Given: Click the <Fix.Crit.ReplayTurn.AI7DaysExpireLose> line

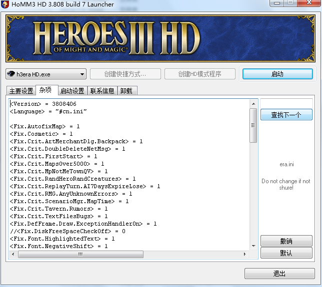Looking at the screenshot, I should pos(85,186).
